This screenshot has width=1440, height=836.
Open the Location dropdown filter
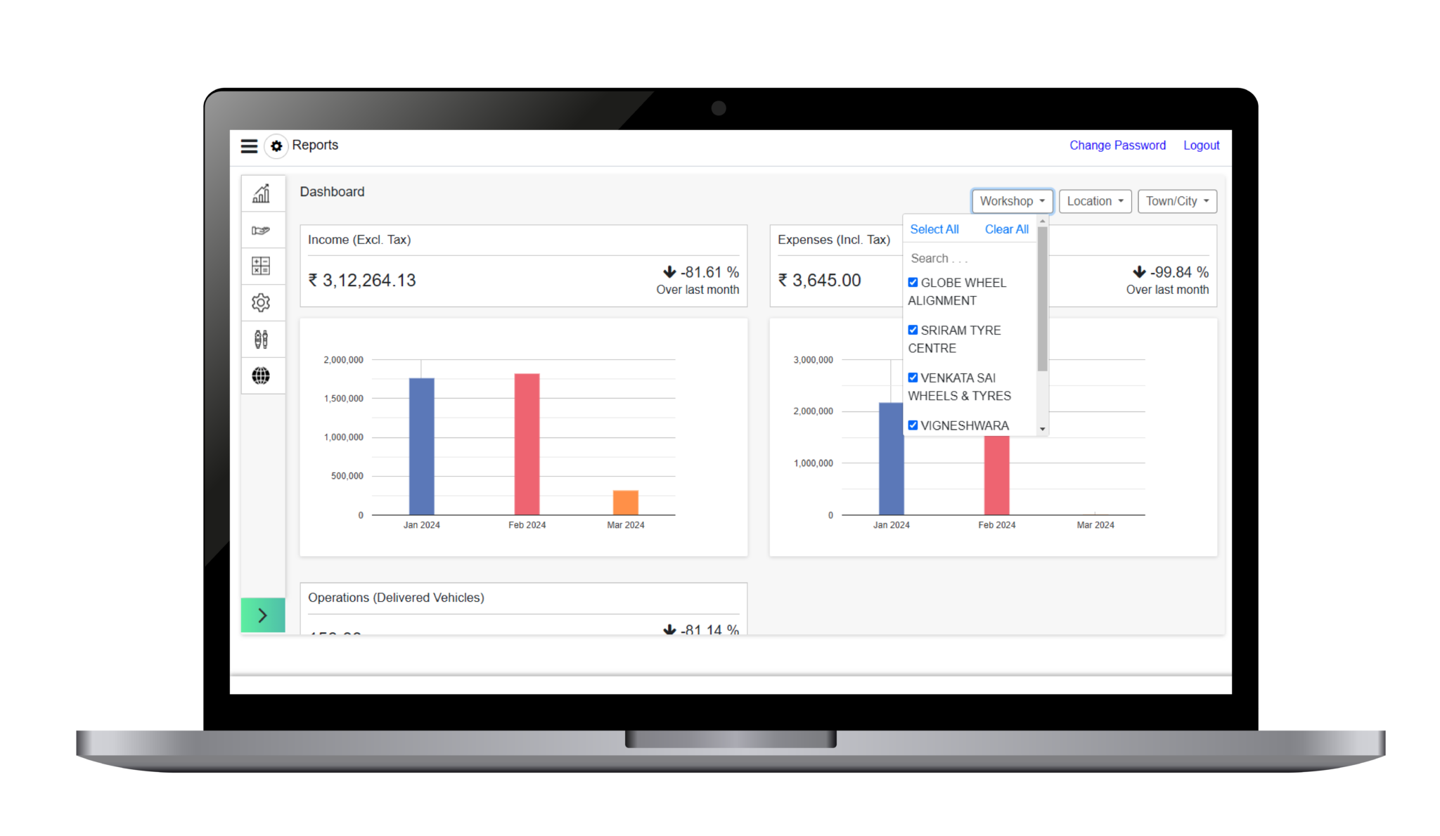click(x=1093, y=200)
